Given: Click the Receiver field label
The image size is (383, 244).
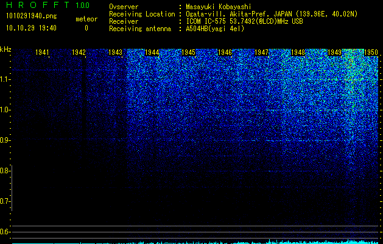Looking at the screenshot, I should [124, 21].
